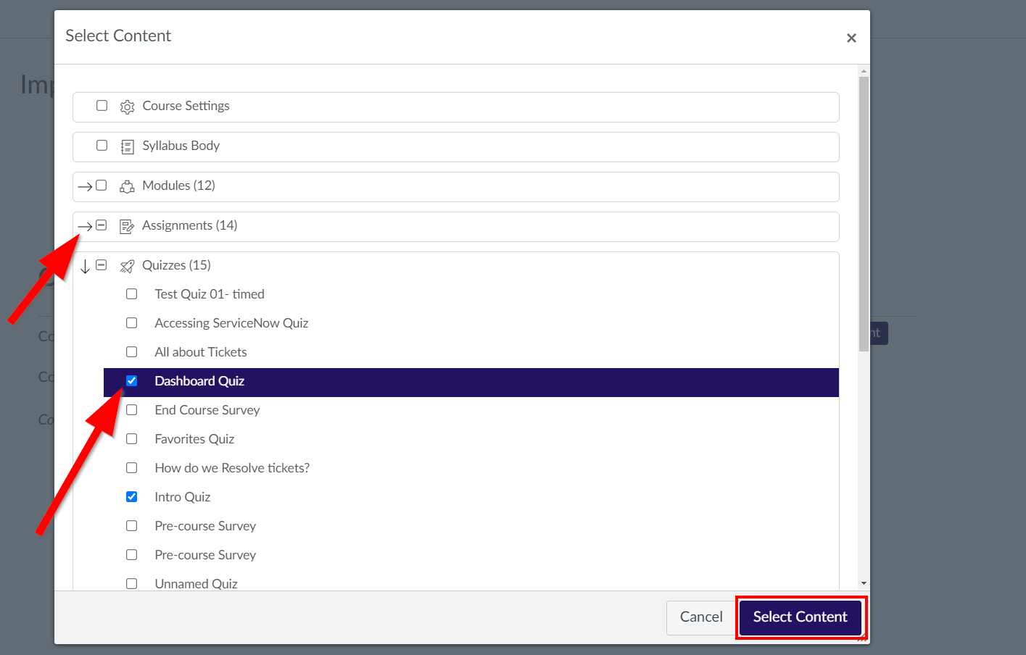Viewport: 1026px width, 655px height.
Task: Select the Accessing ServiceNow Quiz row
Action: [x=471, y=323]
